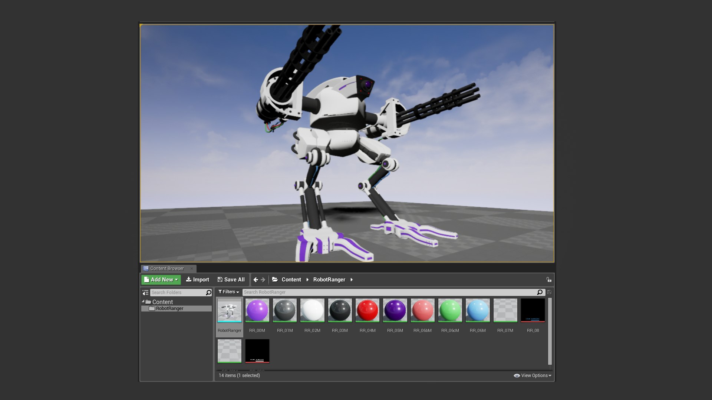The width and height of the screenshot is (712, 400).
Task: Toggle the Content Browser lock icon
Action: [548, 280]
